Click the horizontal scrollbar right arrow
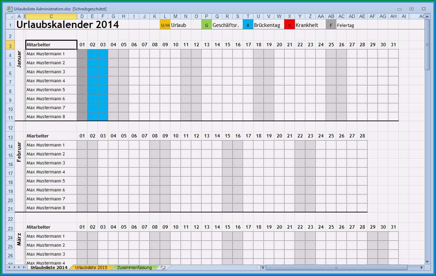 pyautogui.click(x=421, y=267)
